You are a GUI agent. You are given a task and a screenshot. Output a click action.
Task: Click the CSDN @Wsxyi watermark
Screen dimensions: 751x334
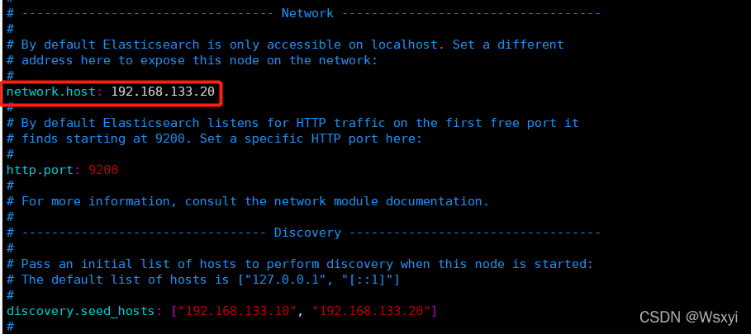(x=689, y=317)
